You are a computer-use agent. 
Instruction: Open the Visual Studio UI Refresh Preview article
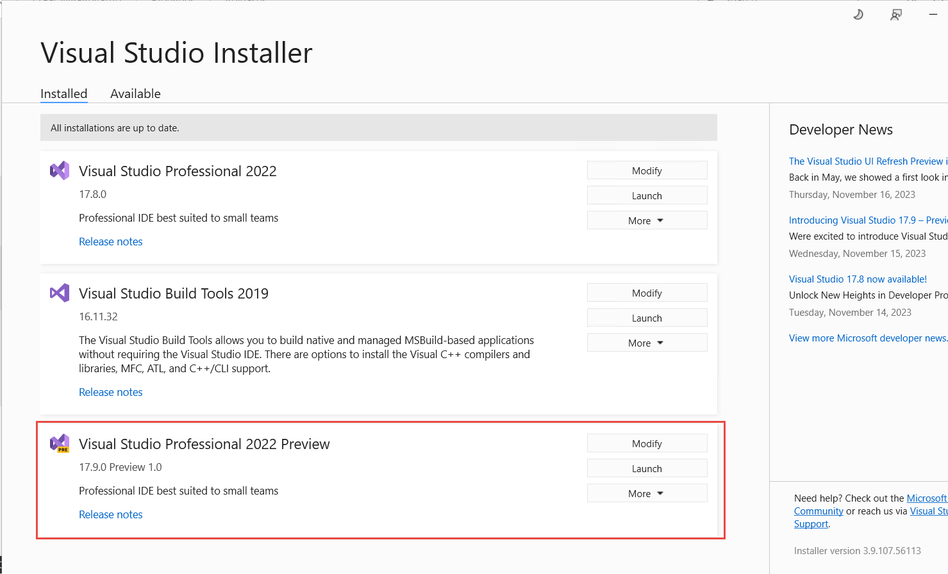(x=868, y=161)
